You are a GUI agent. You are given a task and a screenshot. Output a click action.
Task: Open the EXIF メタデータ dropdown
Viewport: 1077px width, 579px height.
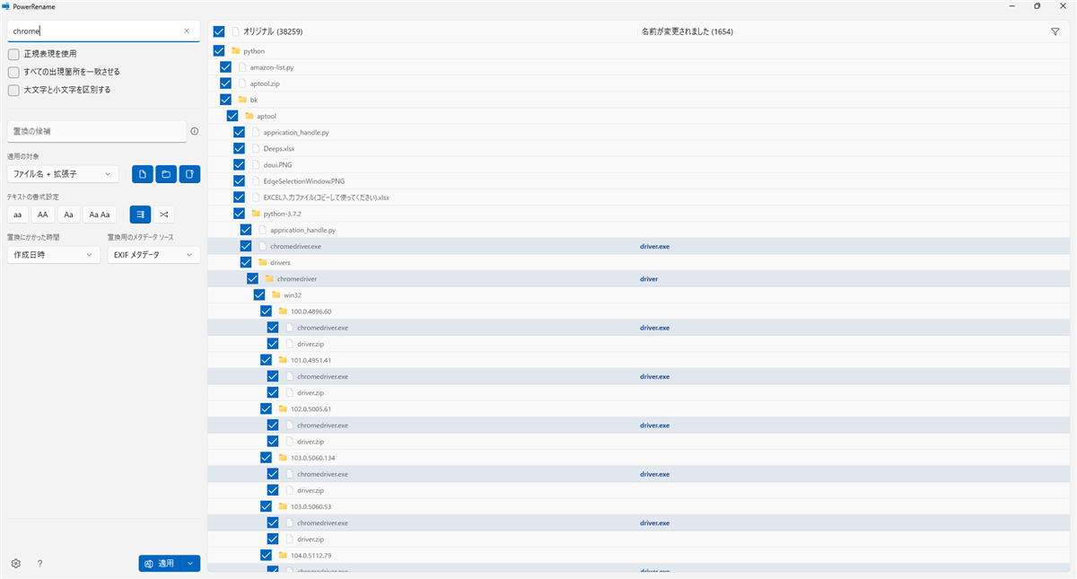(153, 255)
